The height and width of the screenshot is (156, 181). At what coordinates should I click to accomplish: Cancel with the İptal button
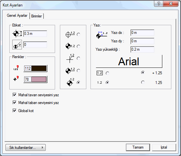pyautogui.click(x=164, y=147)
